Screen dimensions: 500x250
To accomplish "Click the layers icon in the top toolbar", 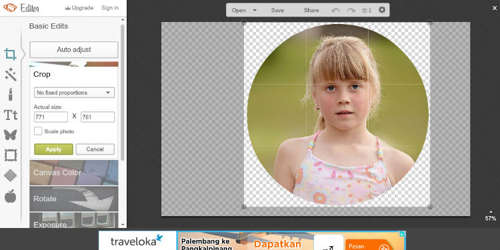I will pyautogui.click(x=366, y=10).
